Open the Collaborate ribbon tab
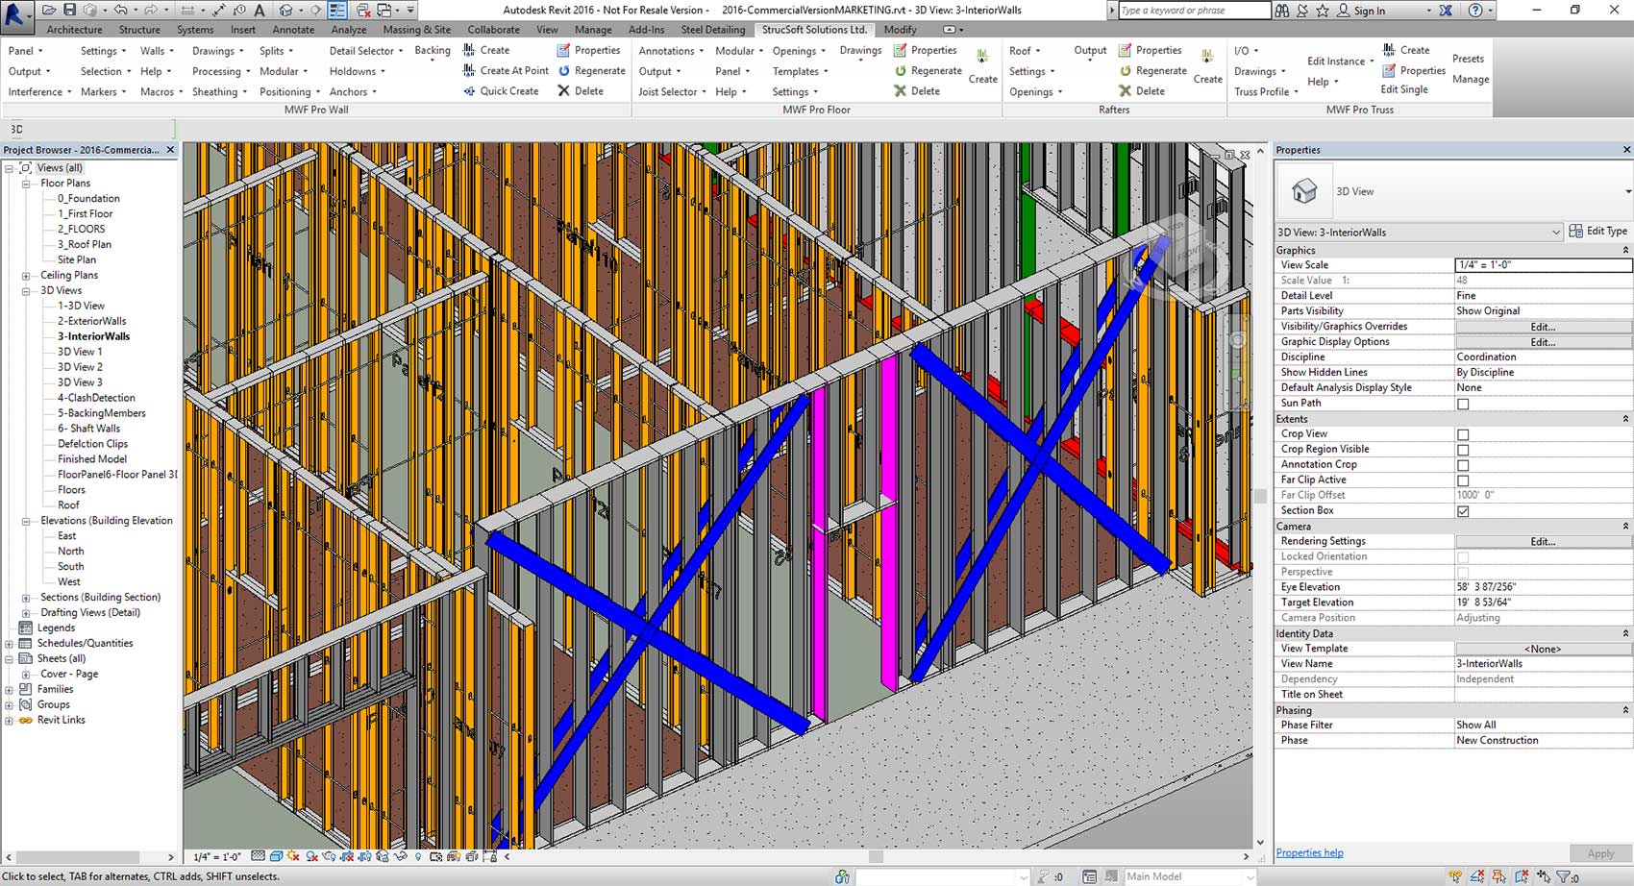The image size is (1634, 886). [x=493, y=30]
